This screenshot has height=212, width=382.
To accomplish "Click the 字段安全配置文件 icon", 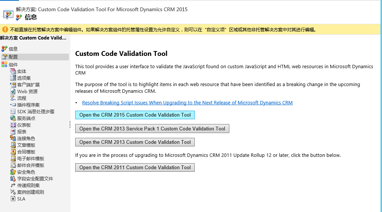I will (x=13, y=178).
